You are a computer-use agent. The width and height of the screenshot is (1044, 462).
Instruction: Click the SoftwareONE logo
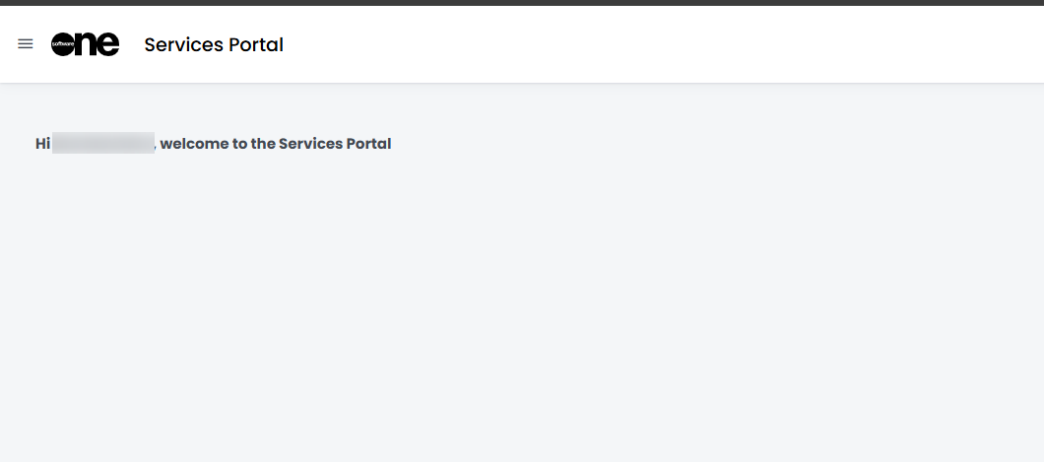[x=85, y=44]
